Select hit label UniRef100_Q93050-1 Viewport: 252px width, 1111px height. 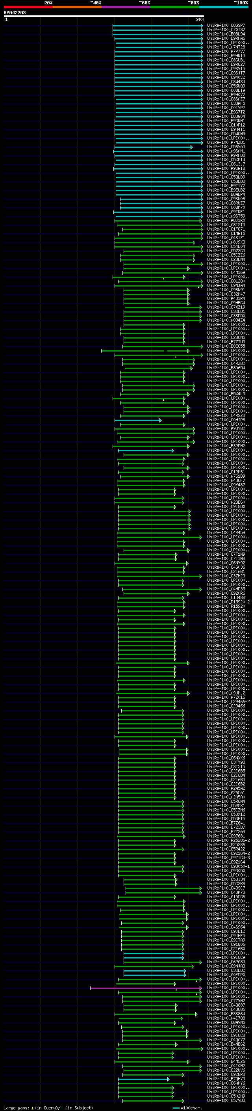(228, 866)
